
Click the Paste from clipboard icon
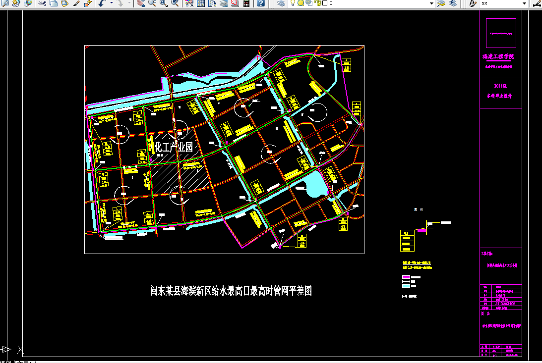65,3
